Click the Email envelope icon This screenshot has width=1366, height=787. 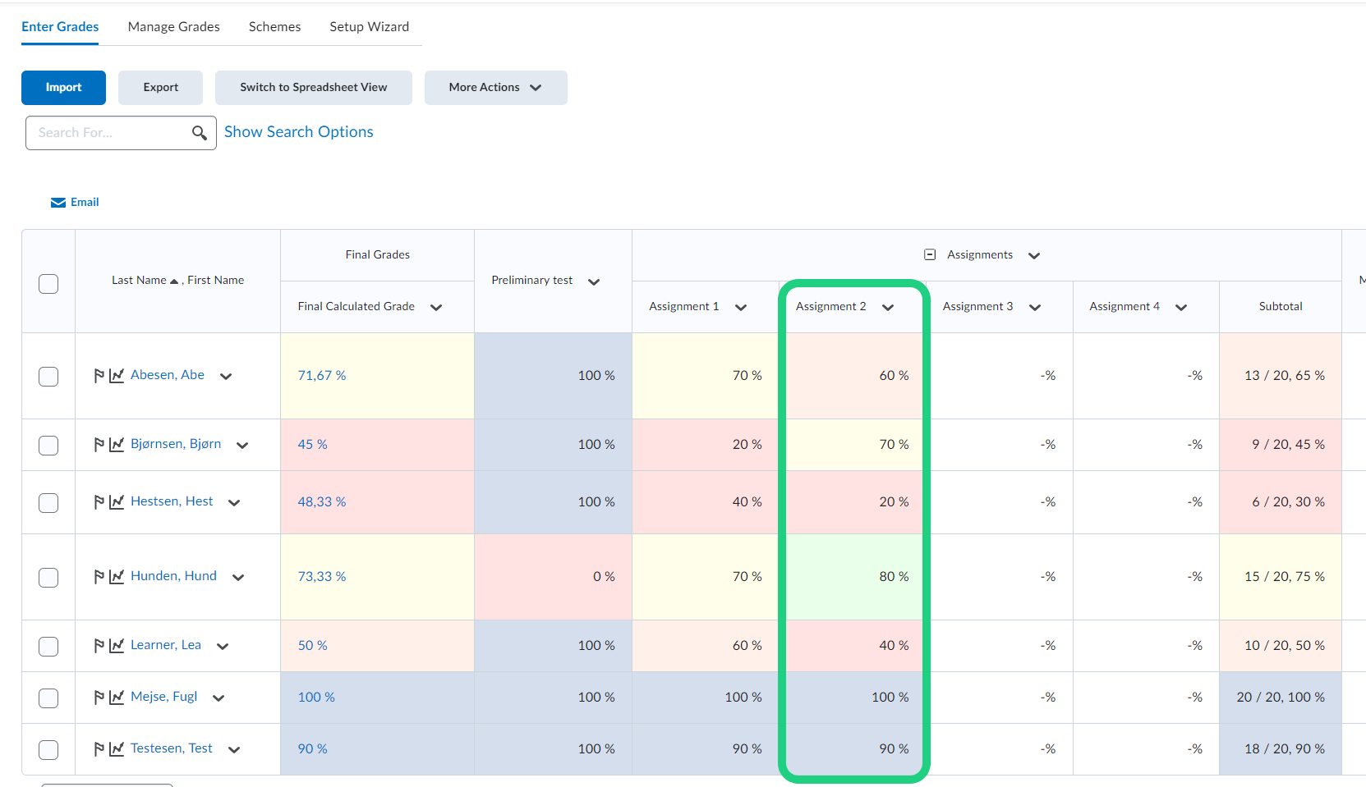58,203
